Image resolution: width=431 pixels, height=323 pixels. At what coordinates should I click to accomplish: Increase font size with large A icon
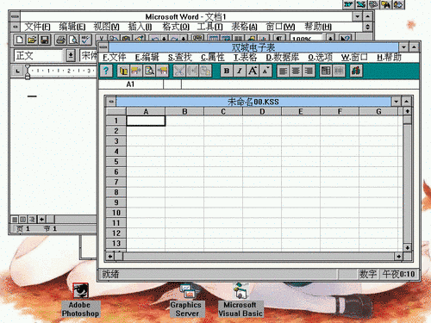tap(253, 71)
